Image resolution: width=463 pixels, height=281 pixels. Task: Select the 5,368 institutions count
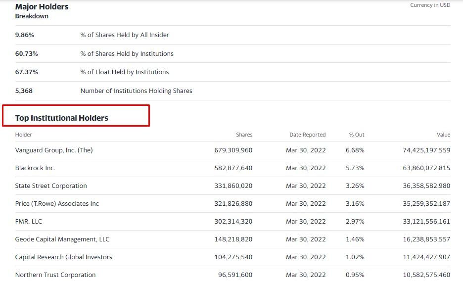(24, 91)
